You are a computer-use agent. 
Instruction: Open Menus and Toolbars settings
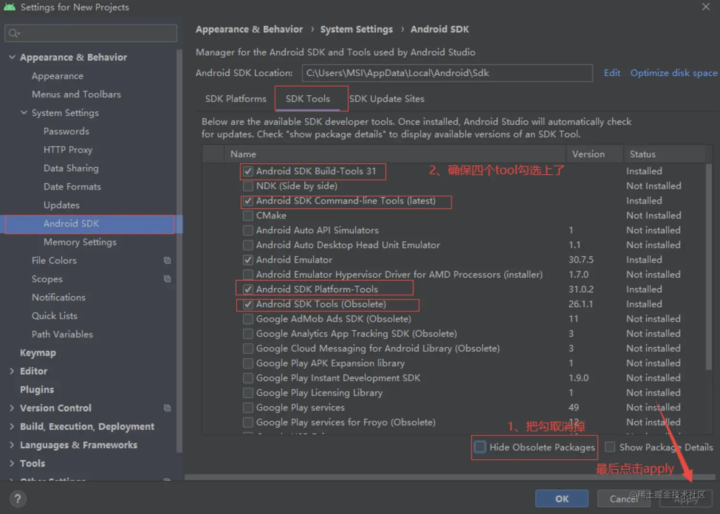pos(76,94)
